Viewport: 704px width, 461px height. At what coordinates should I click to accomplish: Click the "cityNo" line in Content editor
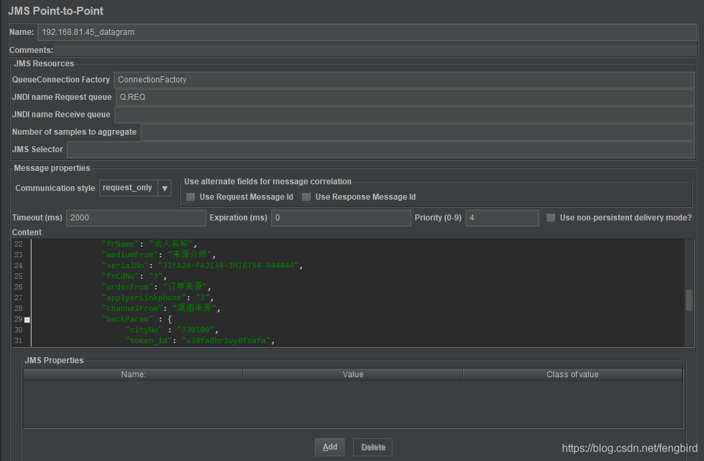click(171, 330)
